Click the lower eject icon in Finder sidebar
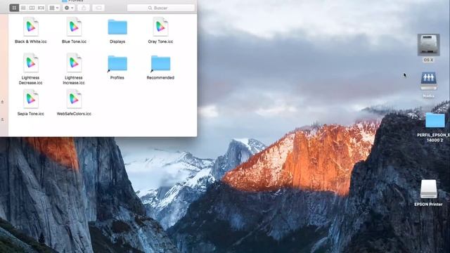 pos(2,119)
